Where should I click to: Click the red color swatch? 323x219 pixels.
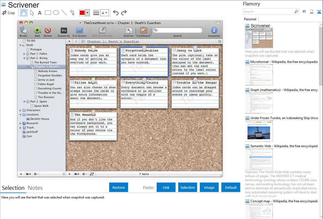[82, 13]
